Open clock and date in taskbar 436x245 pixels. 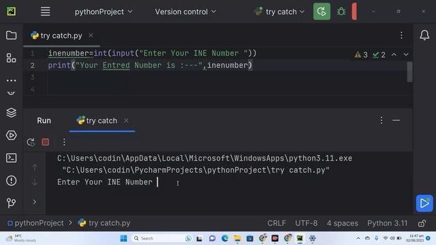point(415,238)
